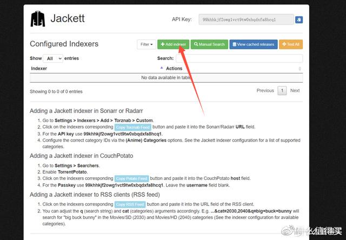Click the Add indexer button
Image resolution: width=346 pixels, height=240 pixels.
pos(174,44)
